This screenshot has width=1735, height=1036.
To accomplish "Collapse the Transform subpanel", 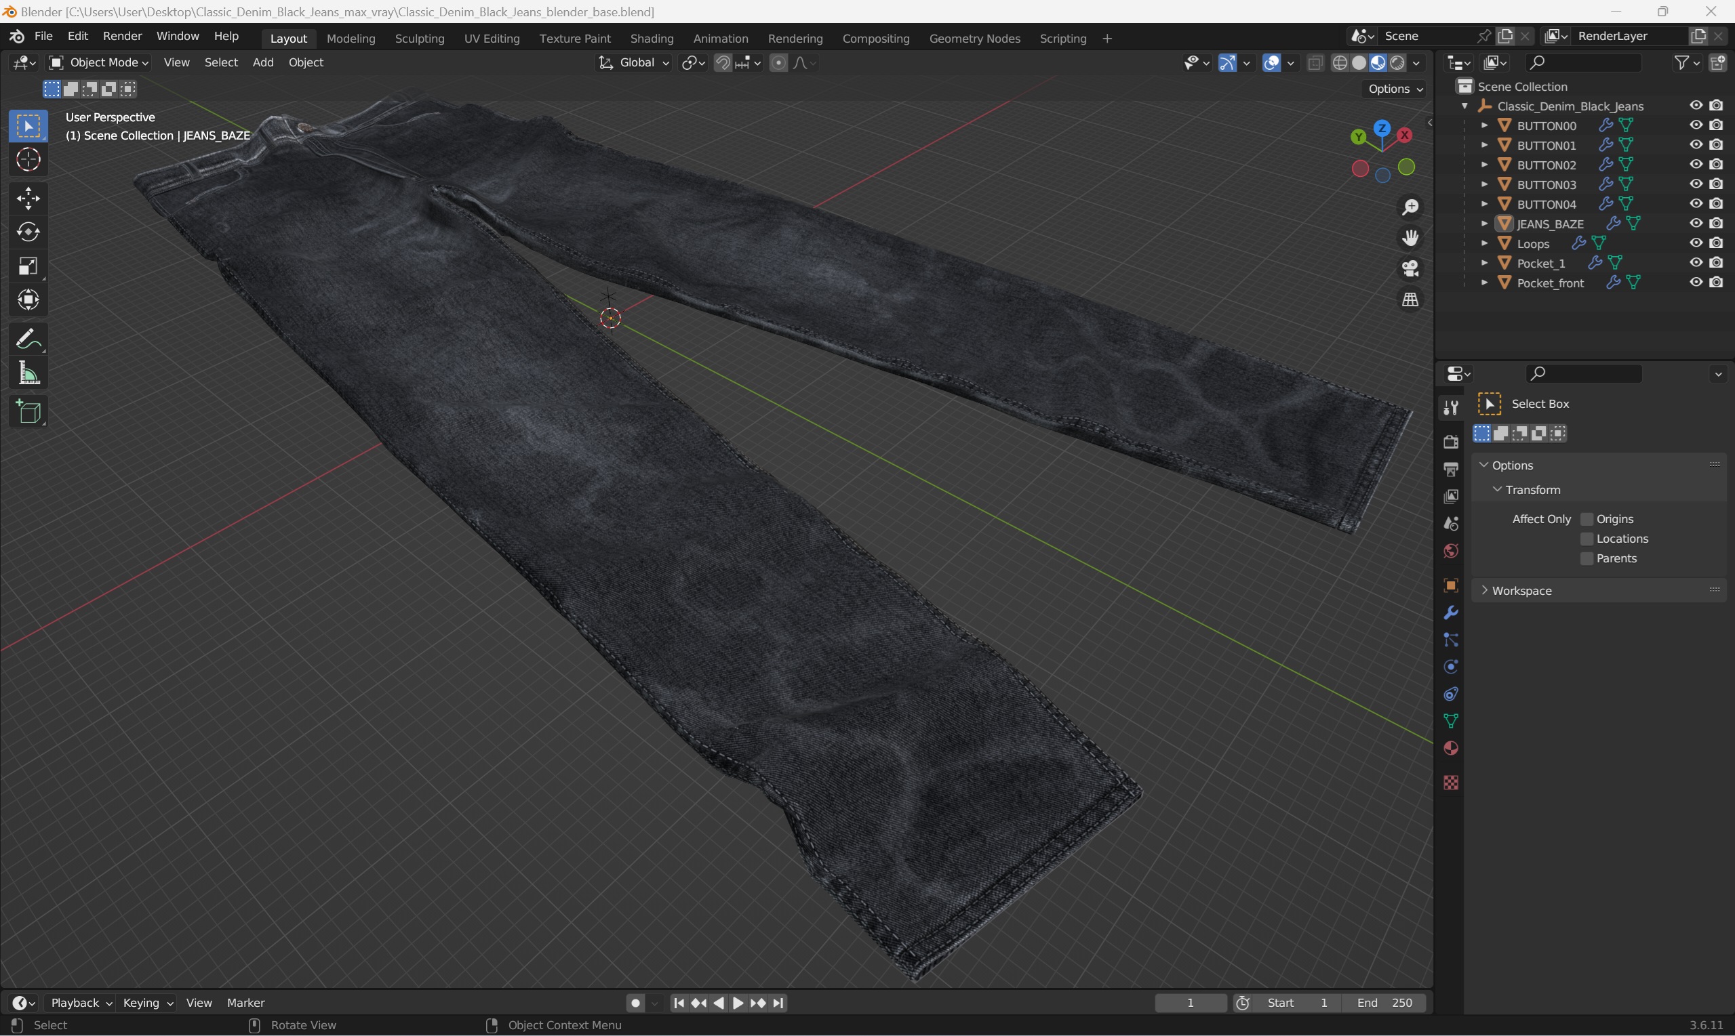I will click(1532, 489).
